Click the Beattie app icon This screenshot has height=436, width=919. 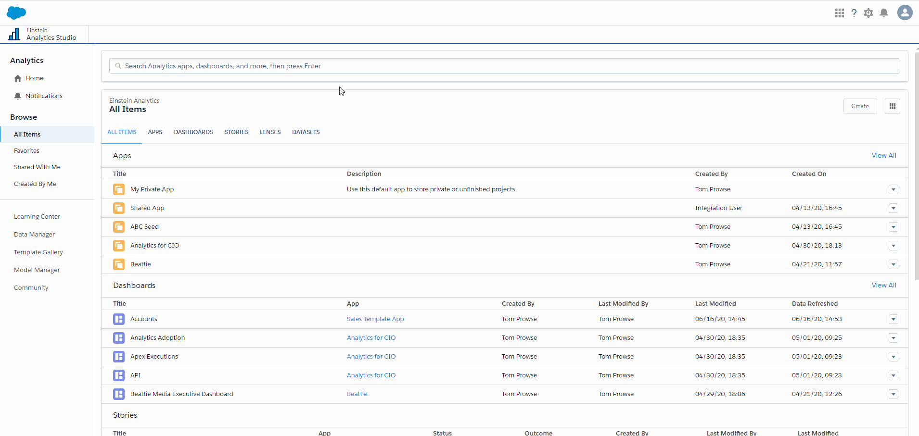point(119,264)
